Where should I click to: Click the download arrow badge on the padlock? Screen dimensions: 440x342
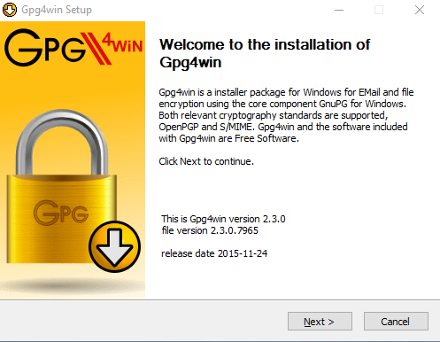click(114, 246)
